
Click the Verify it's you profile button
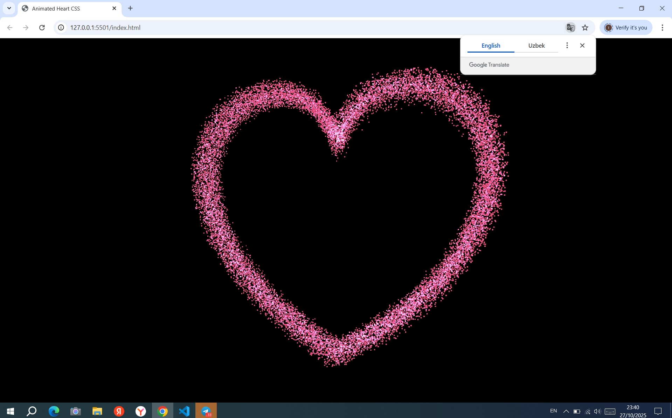(x=626, y=27)
